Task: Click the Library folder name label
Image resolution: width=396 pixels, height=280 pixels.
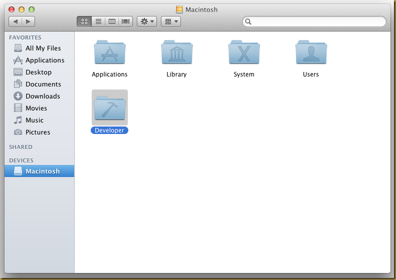Action: (176, 74)
